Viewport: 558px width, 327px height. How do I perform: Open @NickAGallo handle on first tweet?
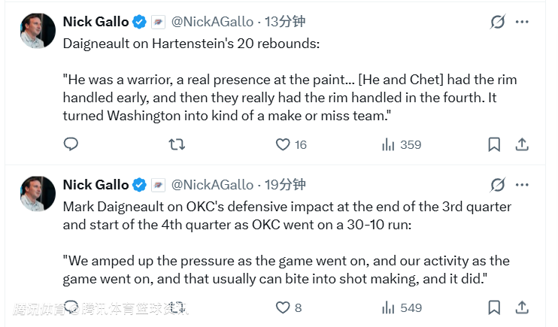(x=212, y=22)
